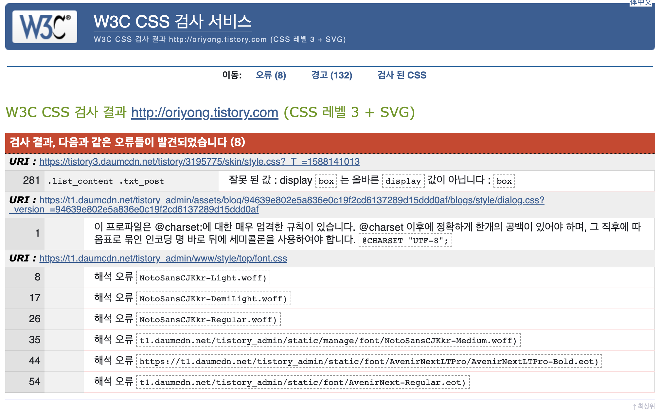Jump to errors (오류 8) section
This screenshot has width=661, height=419.
click(x=271, y=75)
